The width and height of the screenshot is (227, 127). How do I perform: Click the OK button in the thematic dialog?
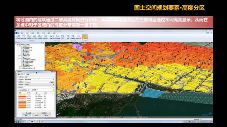coord(26,115)
